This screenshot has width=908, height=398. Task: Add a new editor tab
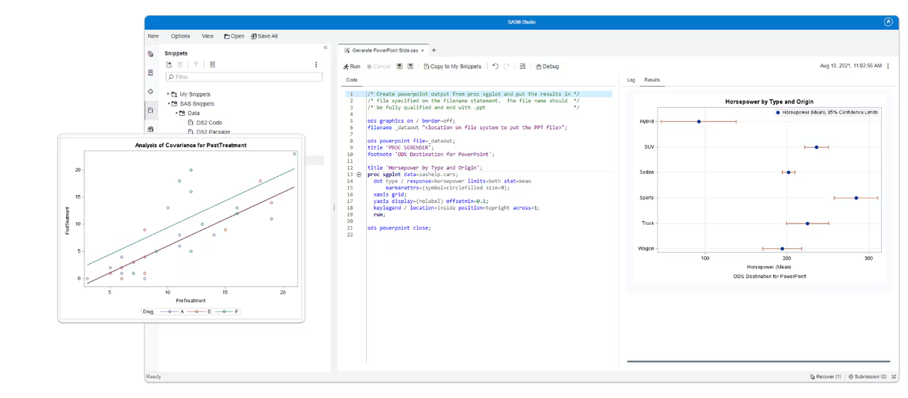[x=434, y=50]
